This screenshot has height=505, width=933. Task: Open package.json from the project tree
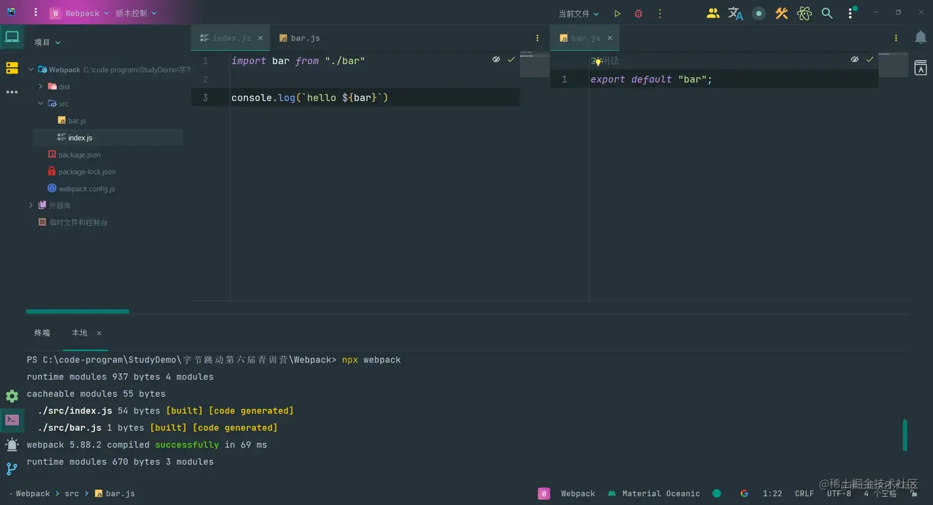tap(74, 155)
